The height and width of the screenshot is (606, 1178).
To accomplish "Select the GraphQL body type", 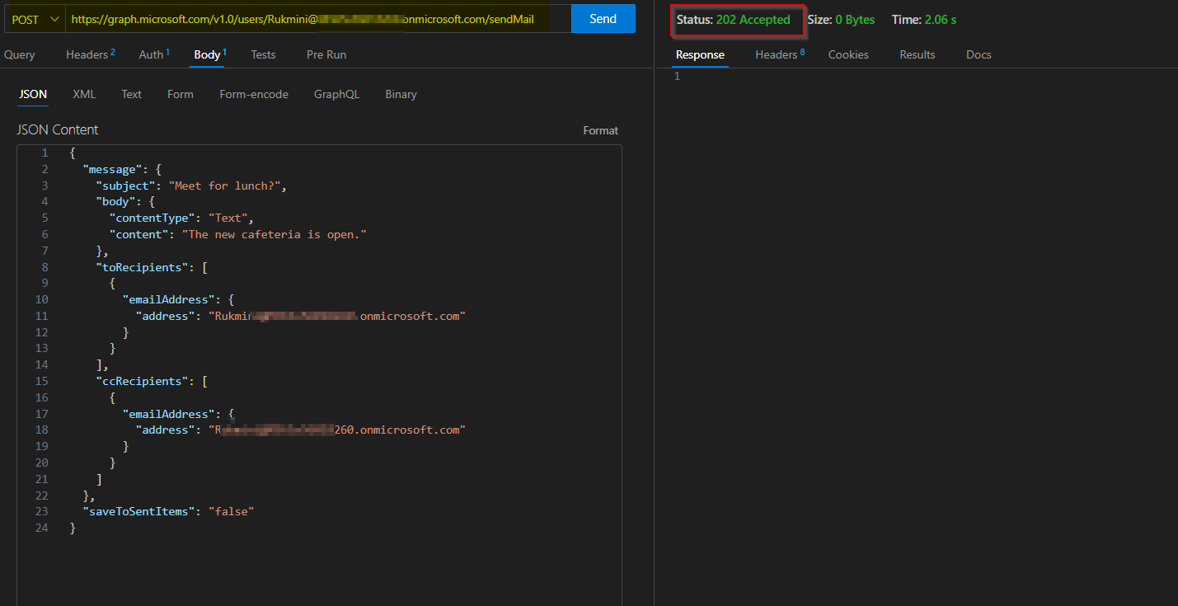I will [336, 94].
